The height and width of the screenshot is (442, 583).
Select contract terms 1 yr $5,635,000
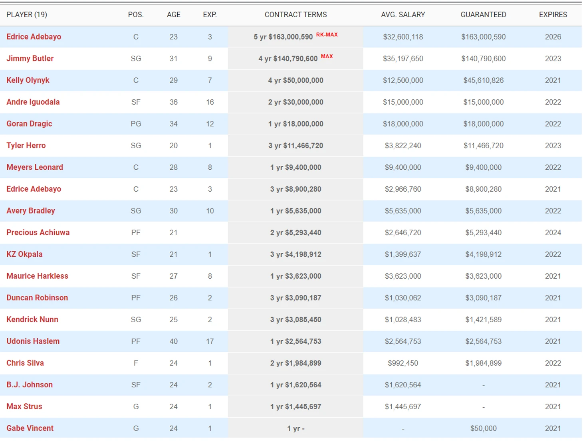tap(295, 211)
